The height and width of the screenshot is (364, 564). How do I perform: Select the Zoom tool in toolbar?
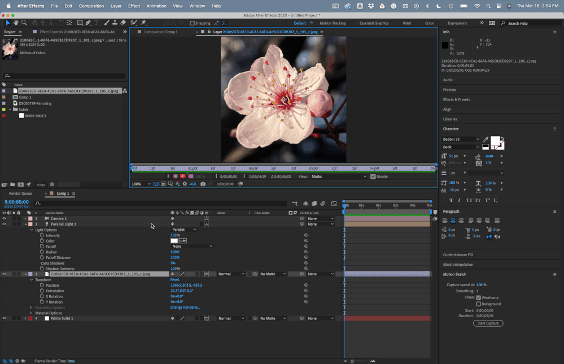(x=24, y=23)
